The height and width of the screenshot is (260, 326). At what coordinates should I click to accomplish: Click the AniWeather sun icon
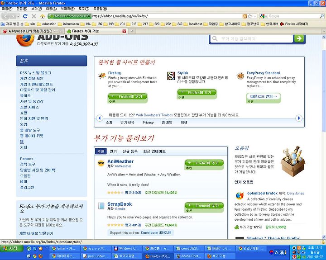[101, 164]
